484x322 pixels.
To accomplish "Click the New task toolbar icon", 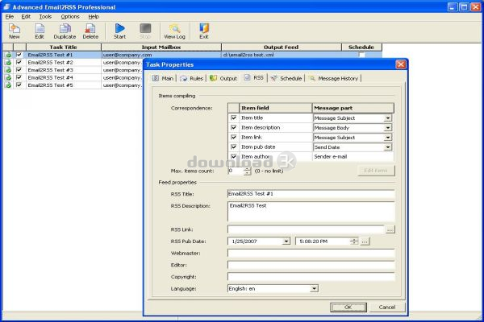I will tap(15, 31).
